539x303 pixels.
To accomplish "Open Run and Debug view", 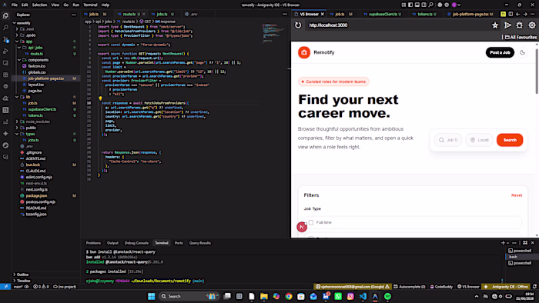I will point(5,51).
